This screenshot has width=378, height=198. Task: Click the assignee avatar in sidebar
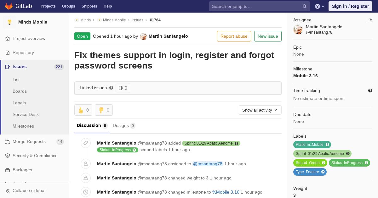(x=298, y=30)
